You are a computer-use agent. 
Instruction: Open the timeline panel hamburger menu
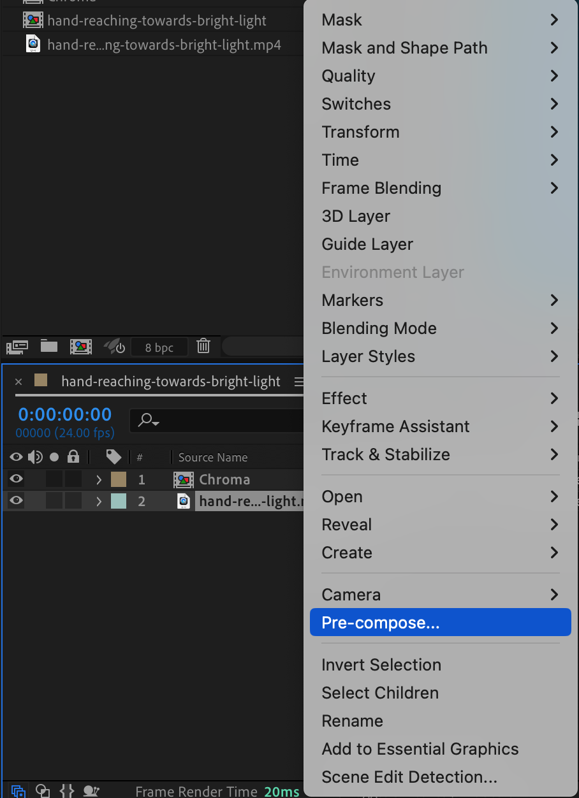[298, 382]
